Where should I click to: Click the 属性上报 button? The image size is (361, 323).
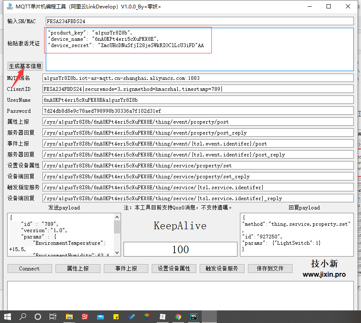[78, 269]
